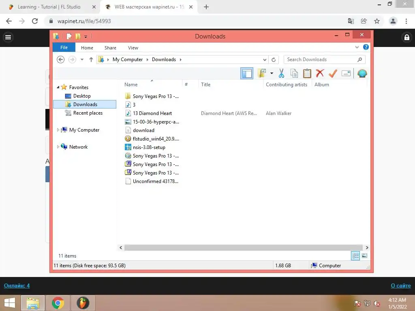Select Sony Vegas Pro 13 file with Z icon

pyautogui.click(x=152, y=173)
